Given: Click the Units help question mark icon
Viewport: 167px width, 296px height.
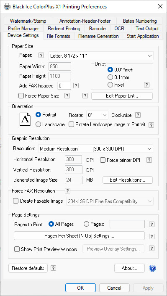Looking at the screenshot, I should pyautogui.click(x=147, y=85).
